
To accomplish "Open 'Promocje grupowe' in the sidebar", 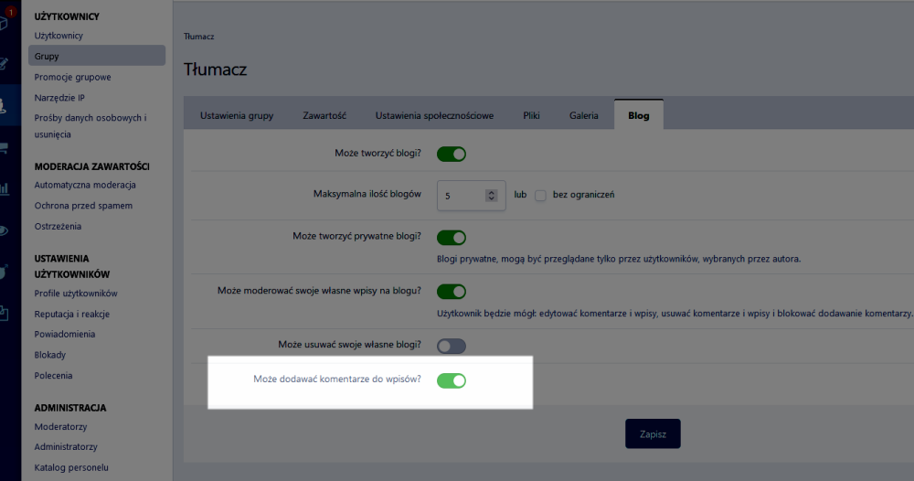I will [72, 77].
